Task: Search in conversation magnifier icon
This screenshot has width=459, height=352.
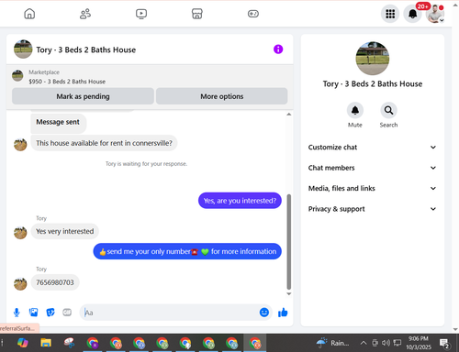Action: coord(388,110)
